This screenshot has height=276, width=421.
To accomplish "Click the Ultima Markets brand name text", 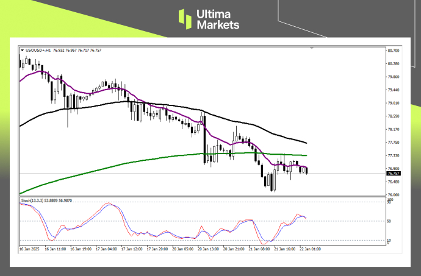I will [x=218, y=19].
